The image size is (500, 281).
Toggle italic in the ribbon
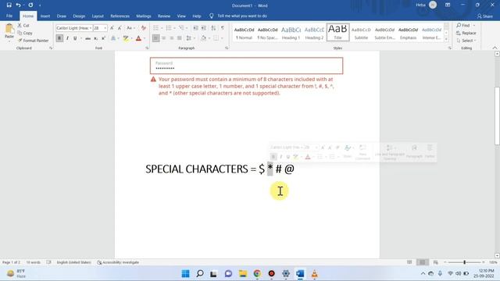tap(67, 38)
